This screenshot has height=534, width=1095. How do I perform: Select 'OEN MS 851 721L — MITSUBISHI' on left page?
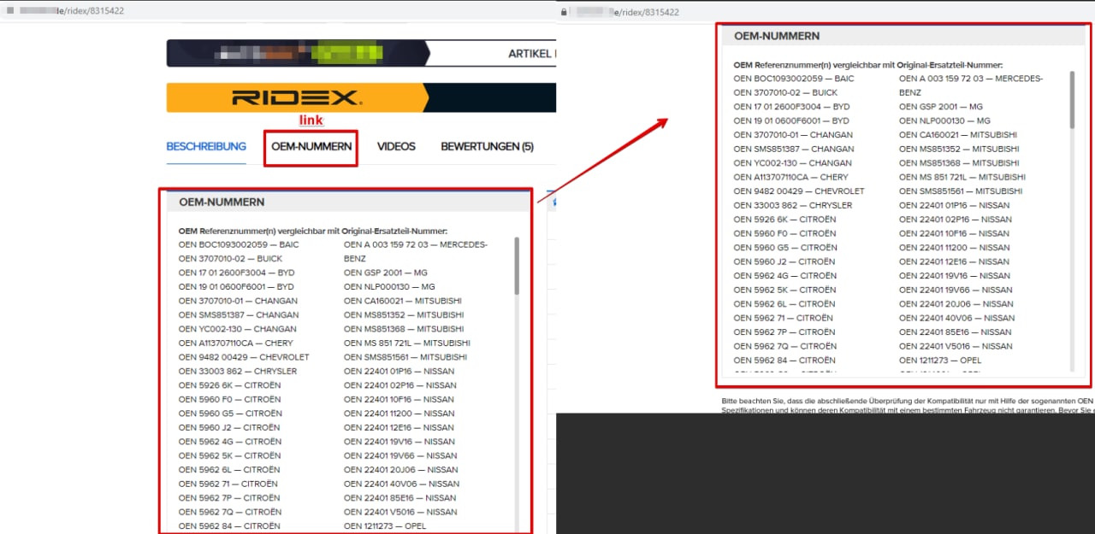pyautogui.click(x=407, y=343)
